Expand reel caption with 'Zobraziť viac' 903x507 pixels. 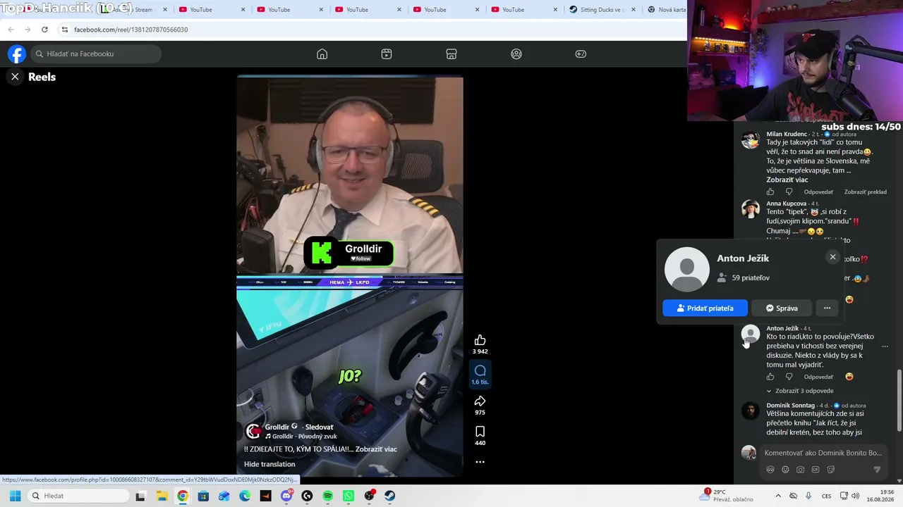click(x=376, y=449)
